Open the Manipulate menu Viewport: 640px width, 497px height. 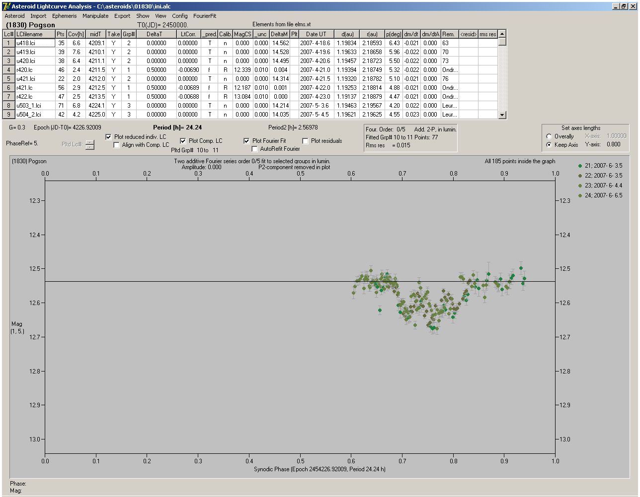(x=95, y=16)
